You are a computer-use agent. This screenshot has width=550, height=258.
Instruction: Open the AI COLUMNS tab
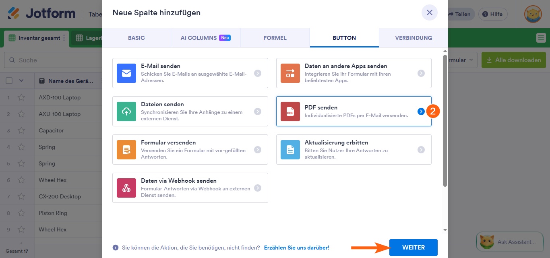click(x=205, y=38)
